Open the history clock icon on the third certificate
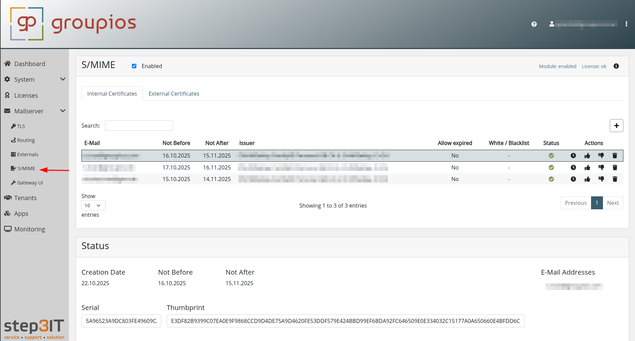The width and height of the screenshot is (635, 341). (573, 179)
